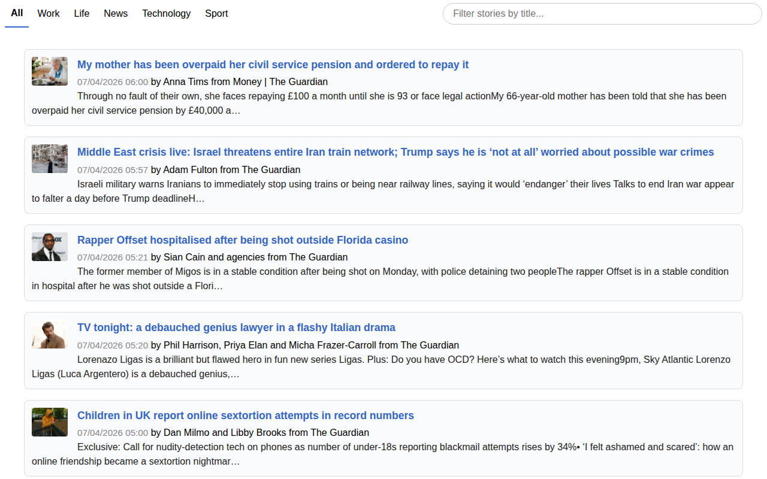The image size is (767, 479).
Task: Click the TV tonight Italian drama headline
Action: (236, 328)
